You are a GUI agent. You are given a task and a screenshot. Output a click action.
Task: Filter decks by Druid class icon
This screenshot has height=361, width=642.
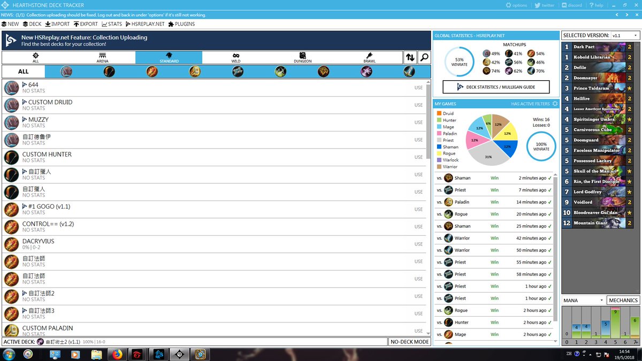pyautogui.click(x=66, y=71)
